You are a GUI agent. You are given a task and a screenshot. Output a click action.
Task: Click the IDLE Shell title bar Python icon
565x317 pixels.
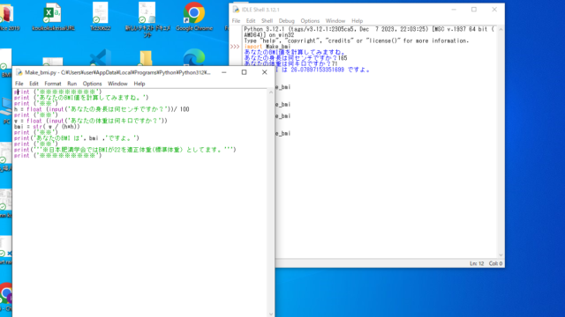[236, 10]
